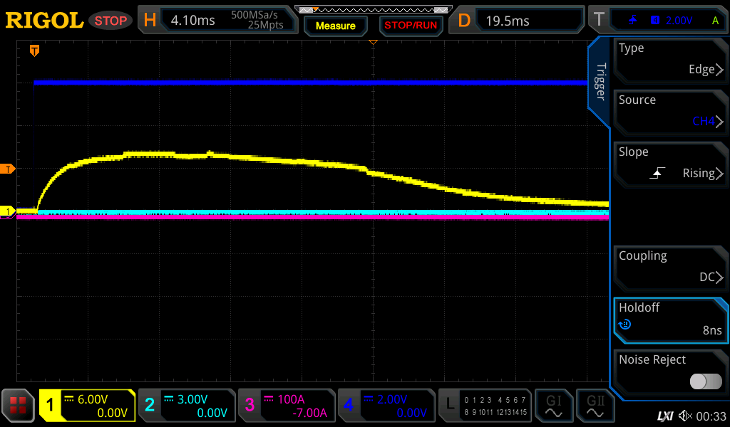This screenshot has height=427, width=730.
Task: Select the GII waveform generator icon
Action: pos(595,406)
